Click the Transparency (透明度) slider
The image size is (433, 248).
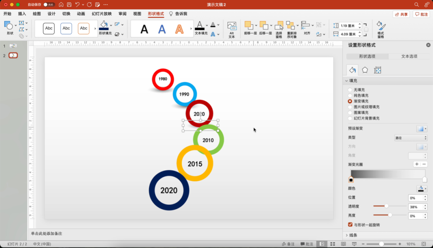point(389,206)
